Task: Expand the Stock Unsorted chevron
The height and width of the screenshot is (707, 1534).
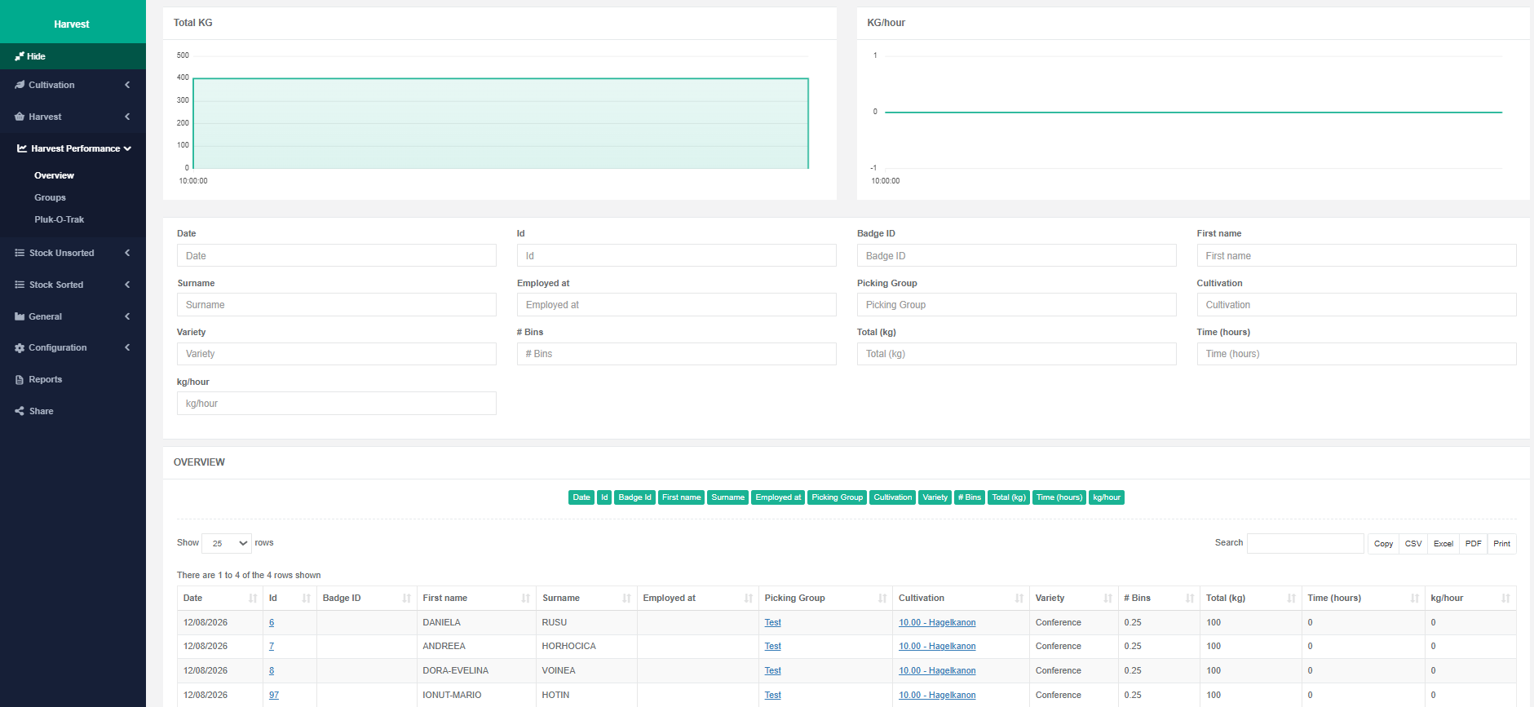Action: (x=127, y=253)
